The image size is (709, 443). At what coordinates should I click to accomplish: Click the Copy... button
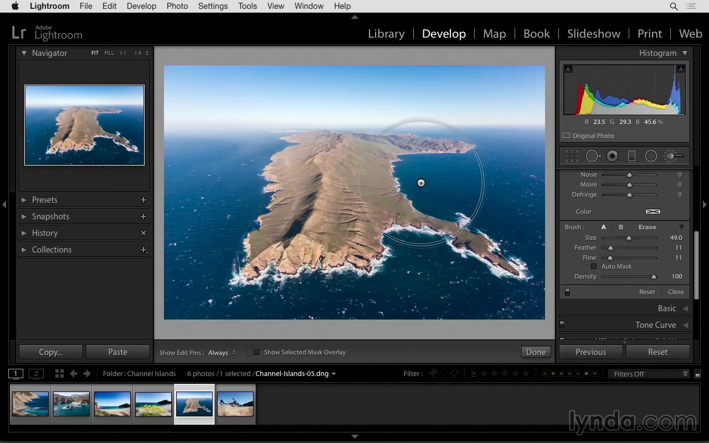click(x=50, y=352)
